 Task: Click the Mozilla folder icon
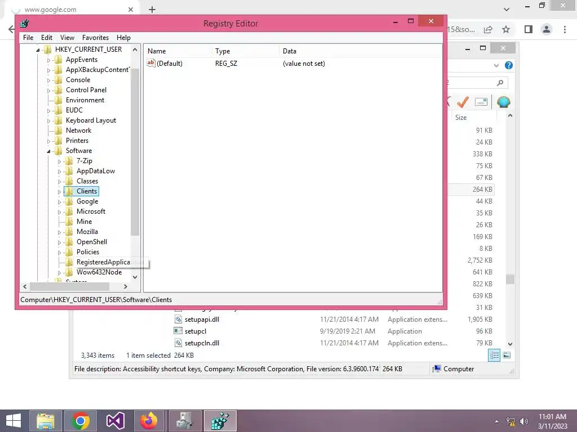(69, 231)
